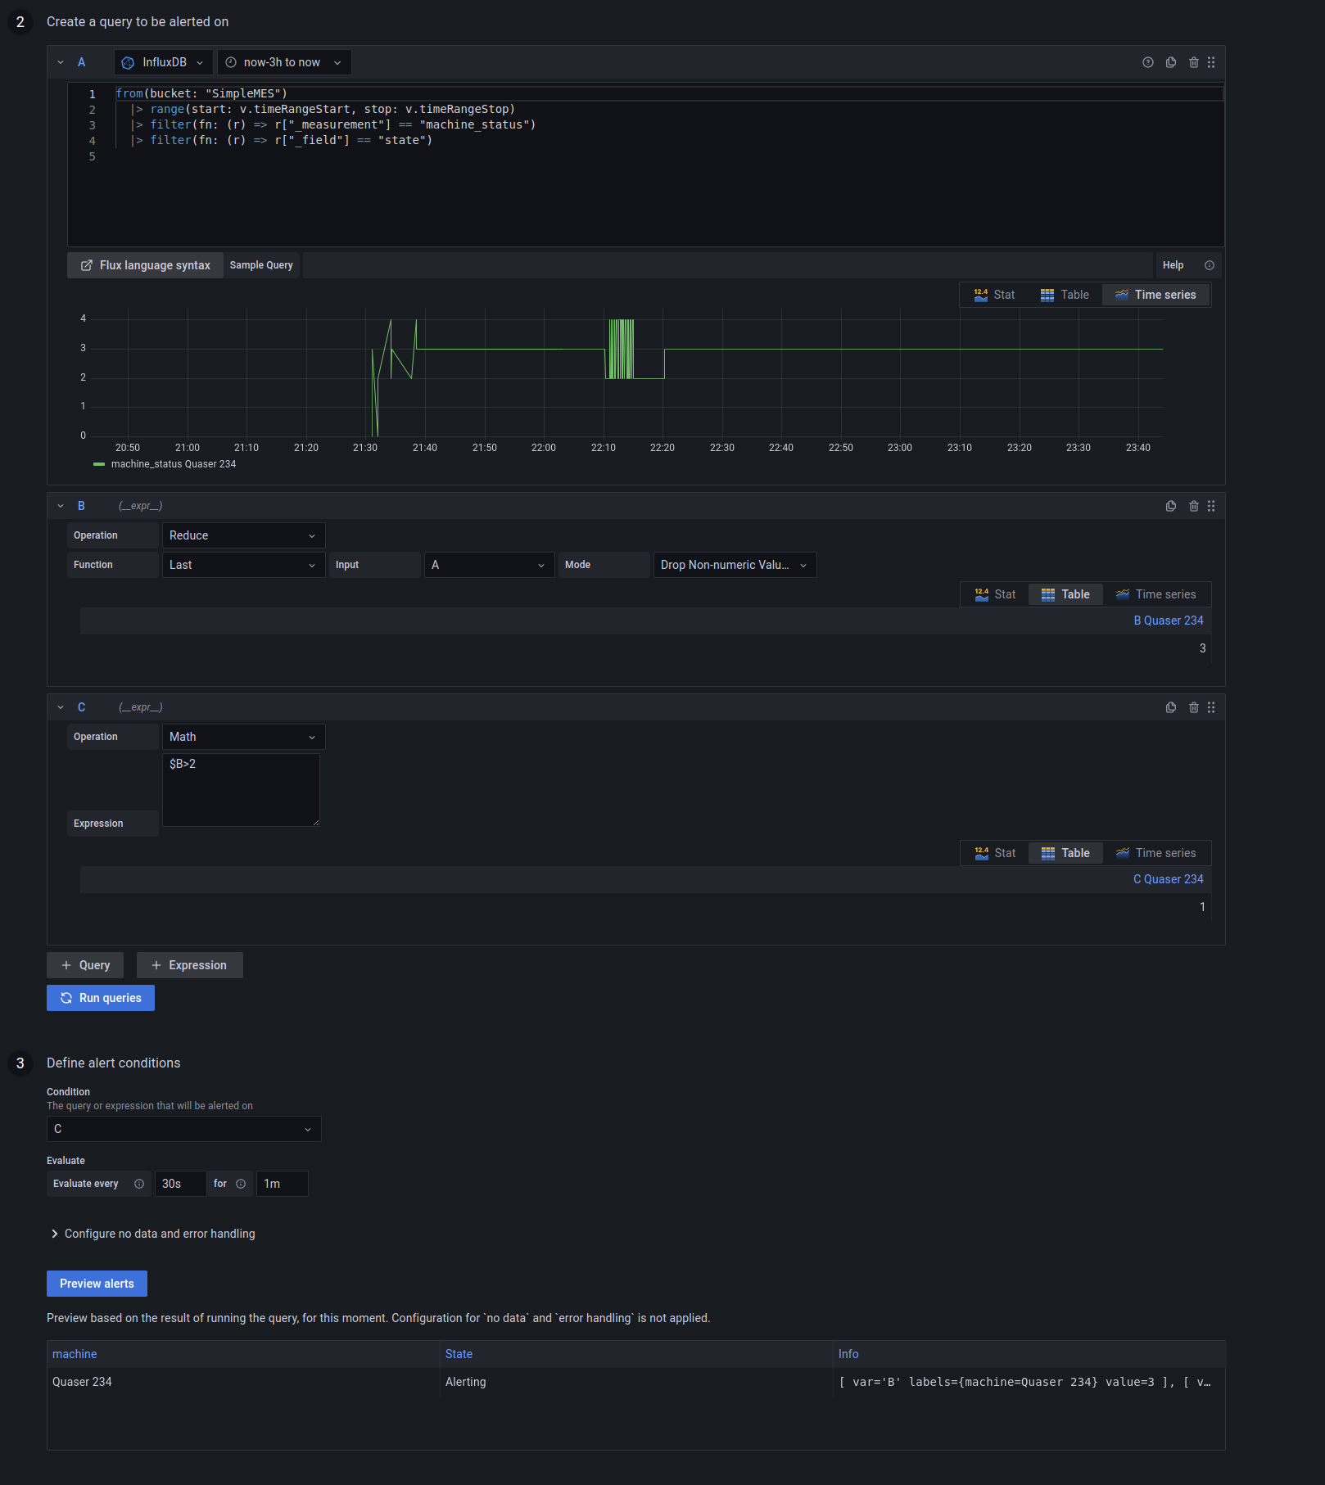Delete expression B with the trash icon

pos(1193,506)
